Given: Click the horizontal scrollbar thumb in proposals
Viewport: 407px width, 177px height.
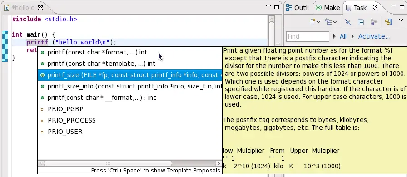Looking at the screenshot, I should coord(108,163).
